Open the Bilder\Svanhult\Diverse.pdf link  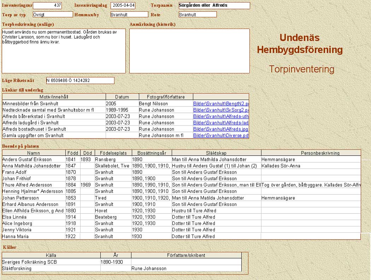coord(221,135)
